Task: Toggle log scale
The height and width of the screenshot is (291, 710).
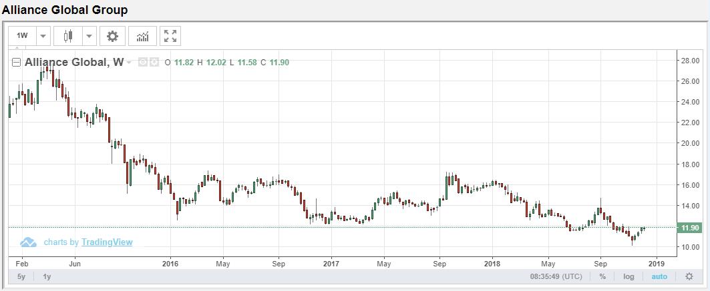Action: [x=629, y=276]
